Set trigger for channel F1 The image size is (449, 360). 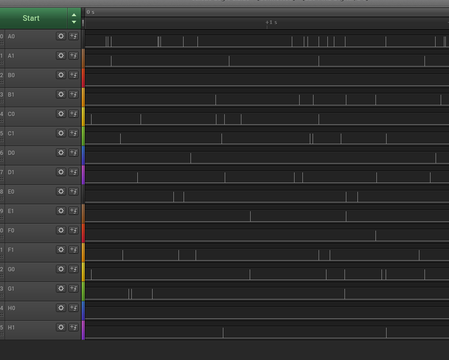click(x=74, y=250)
